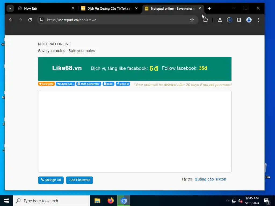Switch to the New Tab tab
The width and height of the screenshot is (275, 206).
point(46,8)
